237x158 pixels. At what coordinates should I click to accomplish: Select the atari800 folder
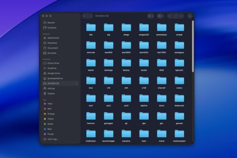click(x=108, y=47)
